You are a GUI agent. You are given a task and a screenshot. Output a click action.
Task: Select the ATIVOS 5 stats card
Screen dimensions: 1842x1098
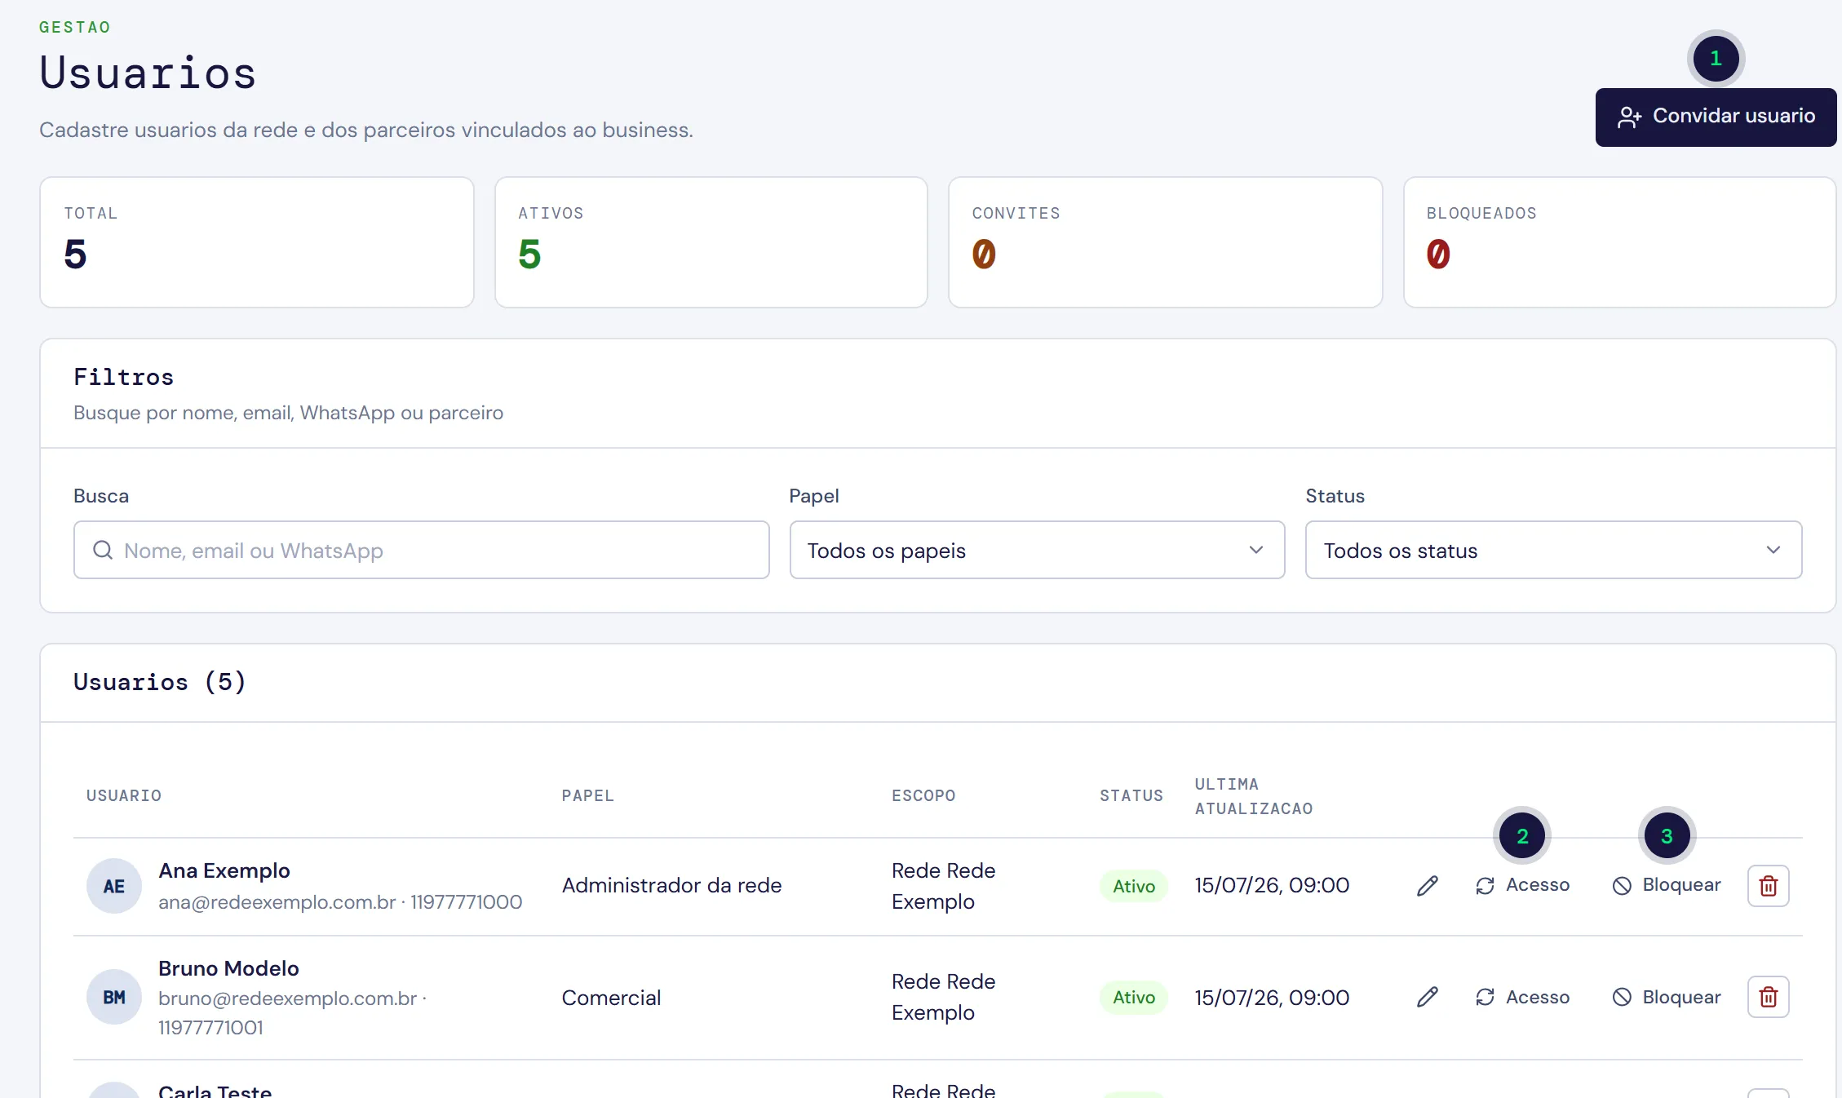tap(711, 242)
